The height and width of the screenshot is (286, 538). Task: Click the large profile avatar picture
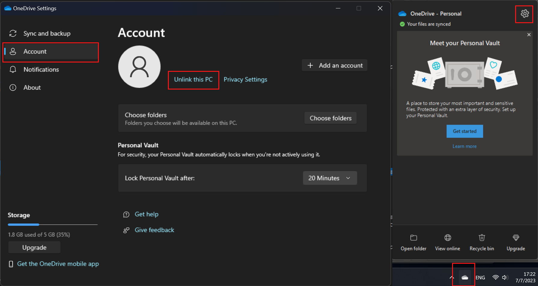click(139, 67)
